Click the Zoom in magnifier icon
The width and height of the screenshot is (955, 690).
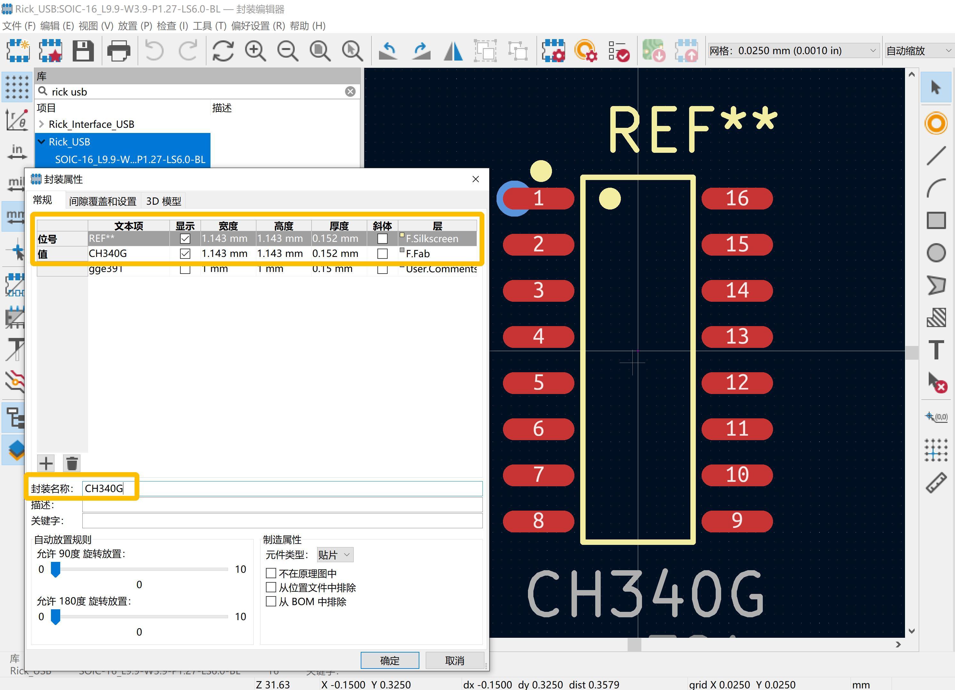(x=255, y=51)
